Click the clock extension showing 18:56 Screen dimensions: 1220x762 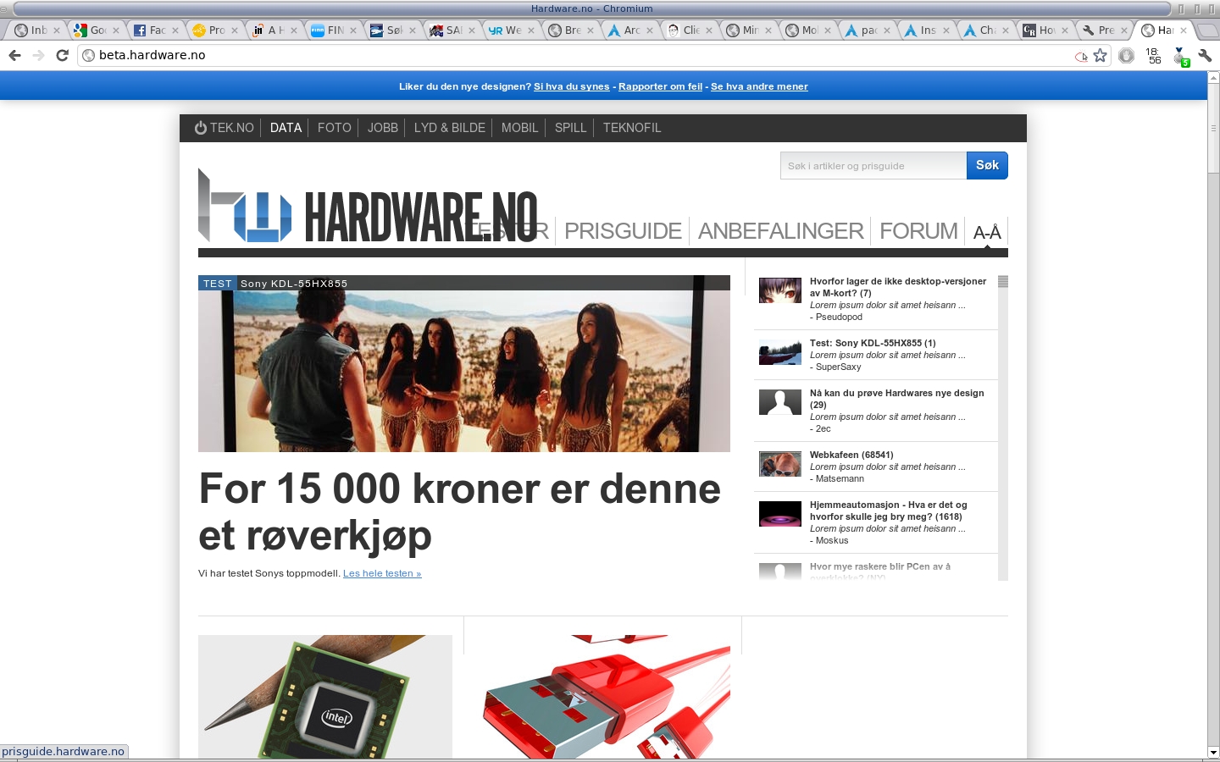click(x=1153, y=56)
